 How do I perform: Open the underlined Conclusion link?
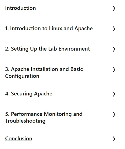19,139
